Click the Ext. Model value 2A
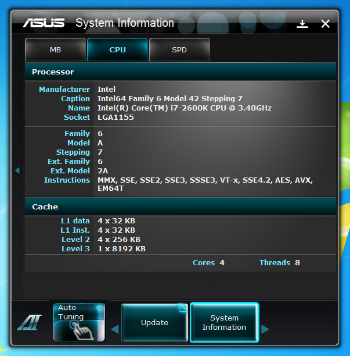The height and width of the screenshot is (356, 350). (x=103, y=171)
